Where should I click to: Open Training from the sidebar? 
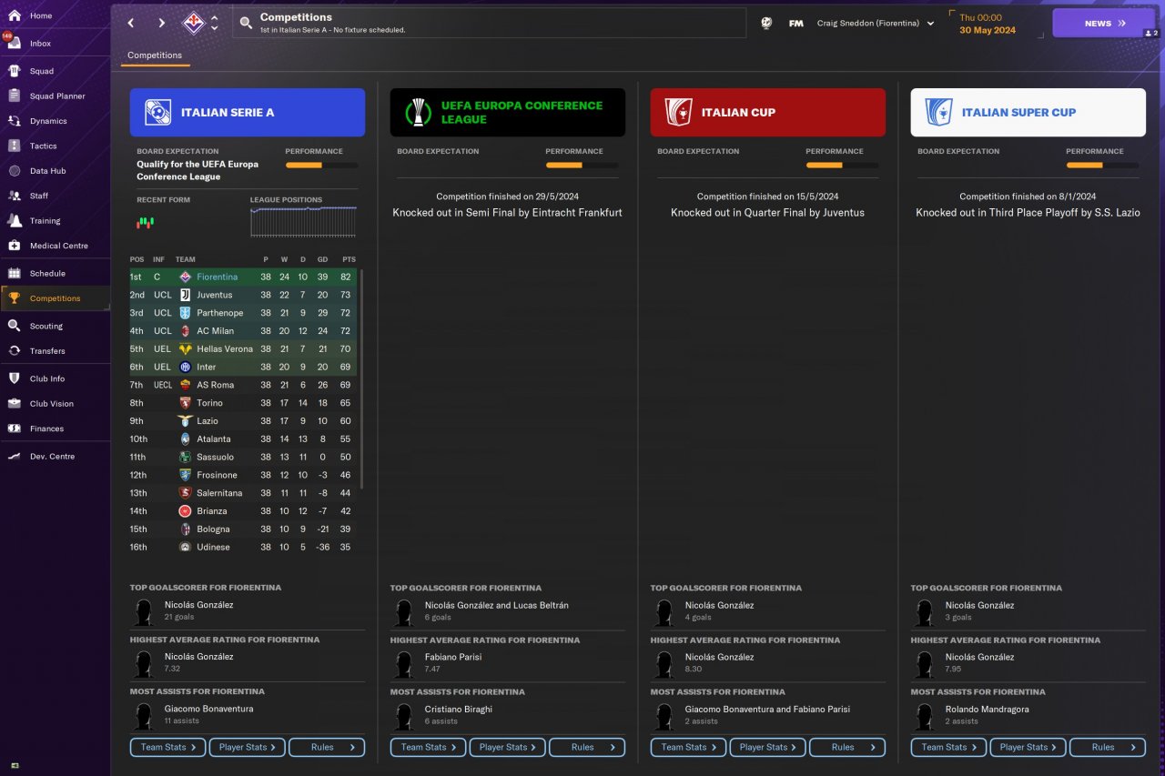(55, 221)
